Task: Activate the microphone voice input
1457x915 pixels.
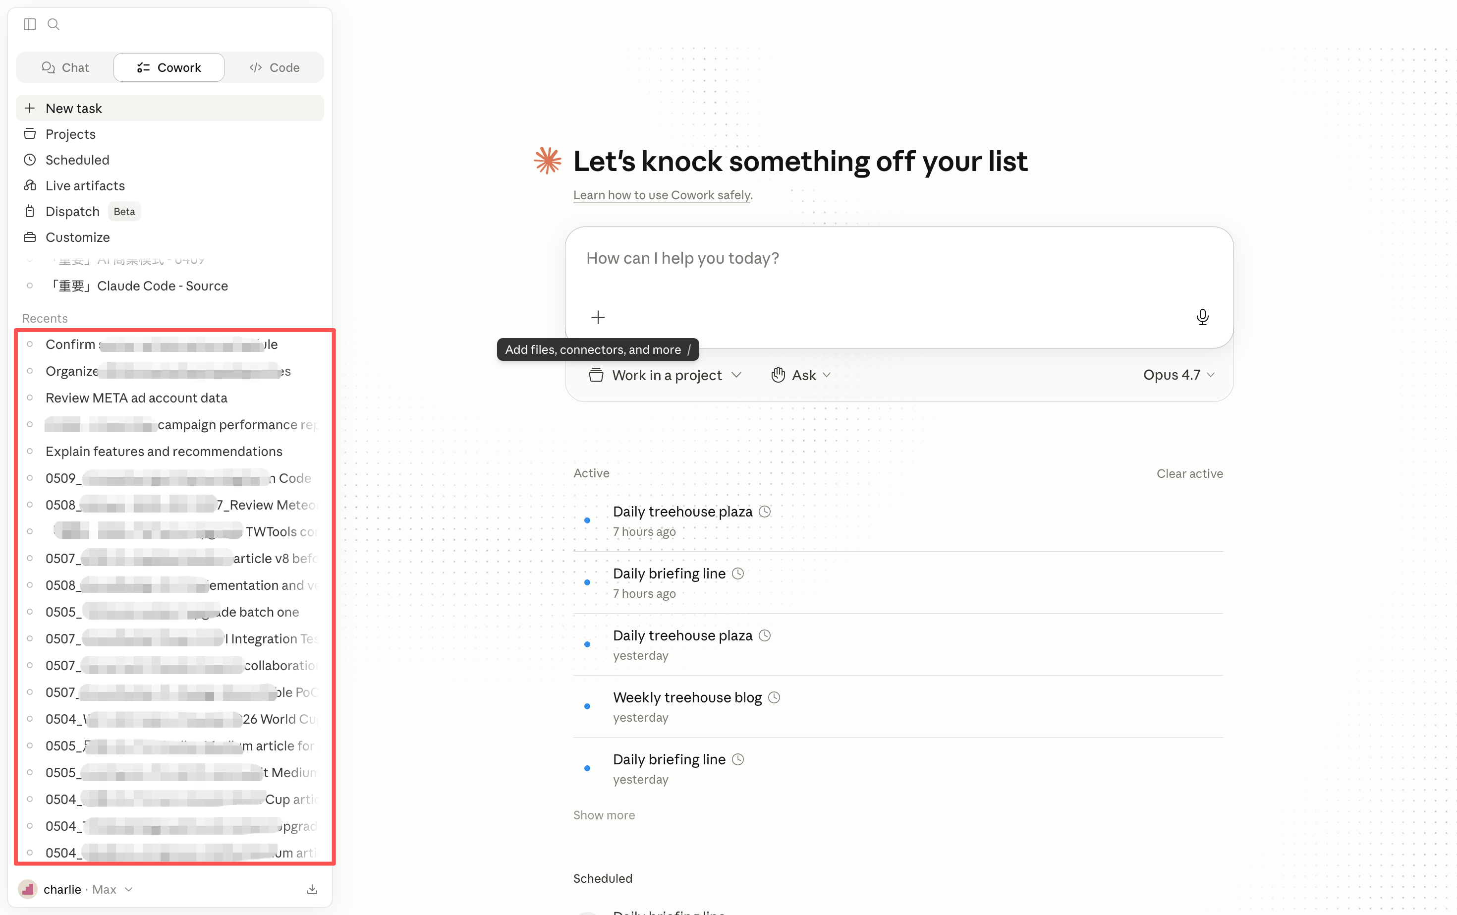Action: coord(1202,317)
